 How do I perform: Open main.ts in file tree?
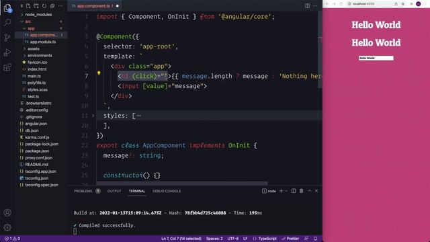coord(34,76)
